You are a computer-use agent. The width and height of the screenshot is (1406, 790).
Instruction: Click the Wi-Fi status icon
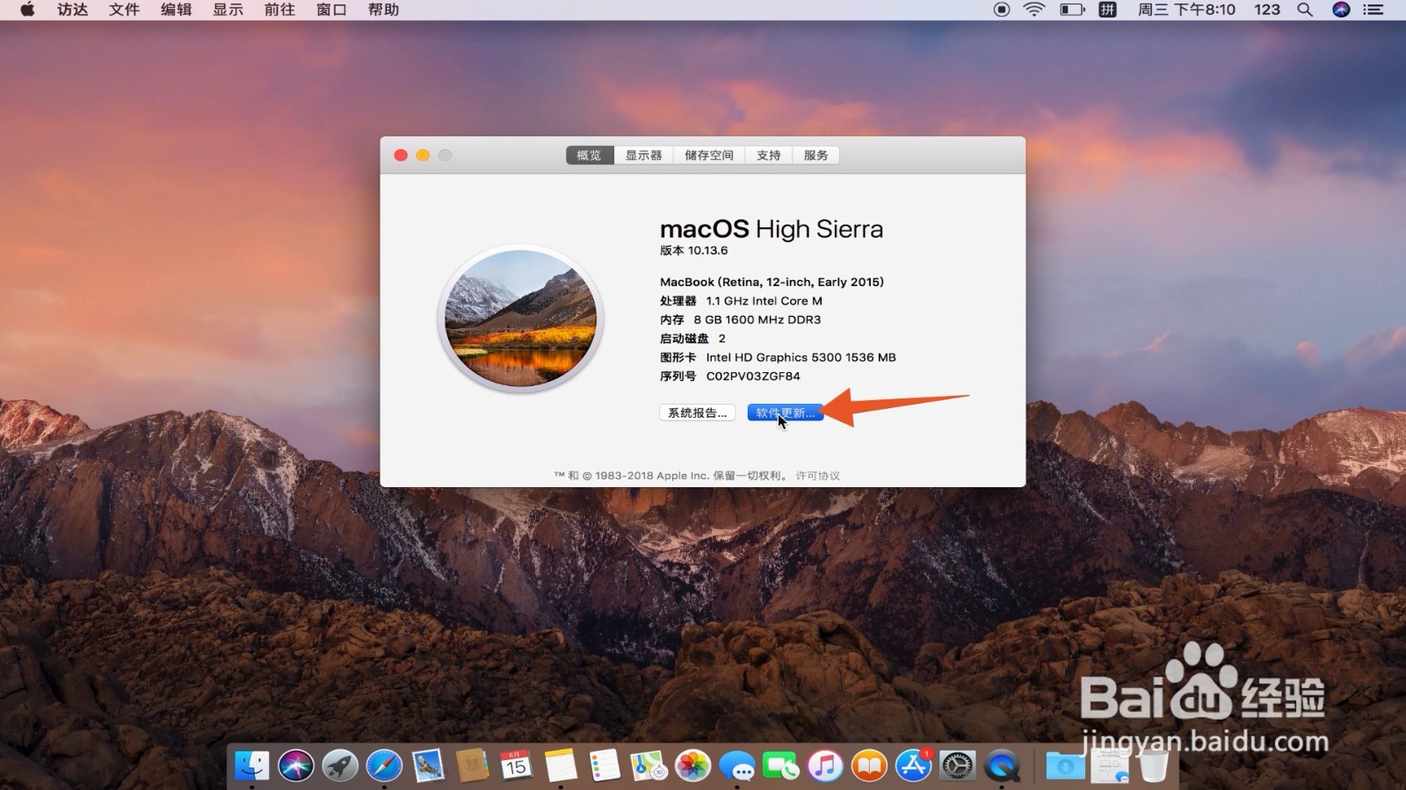[x=1034, y=10]
